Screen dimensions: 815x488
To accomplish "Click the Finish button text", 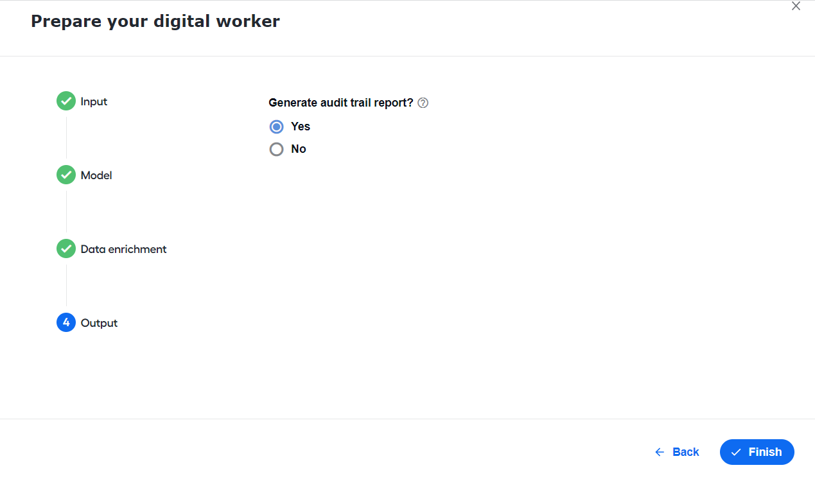I will click(765, 452).
